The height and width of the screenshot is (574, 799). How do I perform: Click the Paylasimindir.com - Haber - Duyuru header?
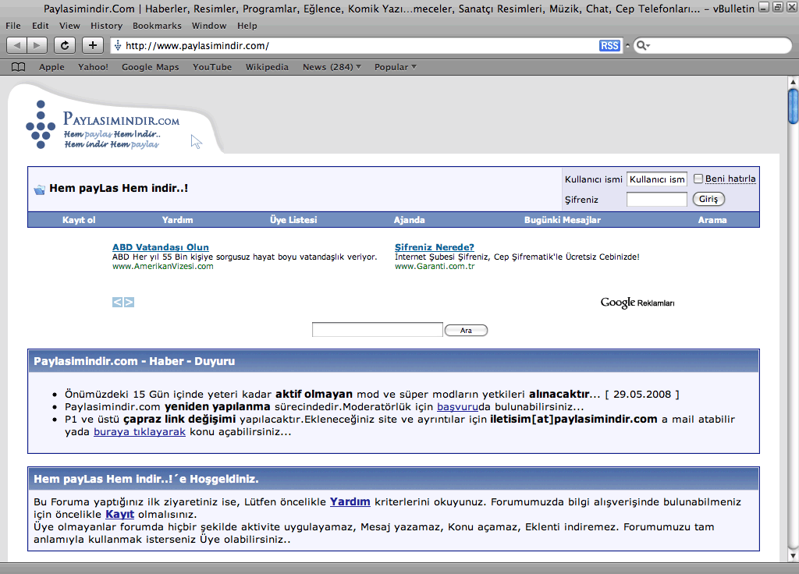click(393, 361)
